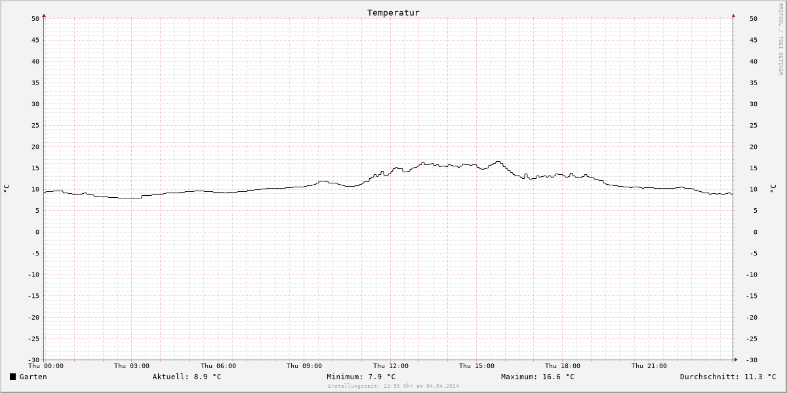Click the black Garten legend color swatch
The width and height of the screenshot is (787, 393).
(x=12, y=377)
